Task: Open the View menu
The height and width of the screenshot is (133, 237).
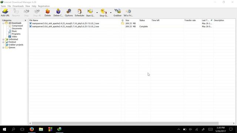Action: 28,6
